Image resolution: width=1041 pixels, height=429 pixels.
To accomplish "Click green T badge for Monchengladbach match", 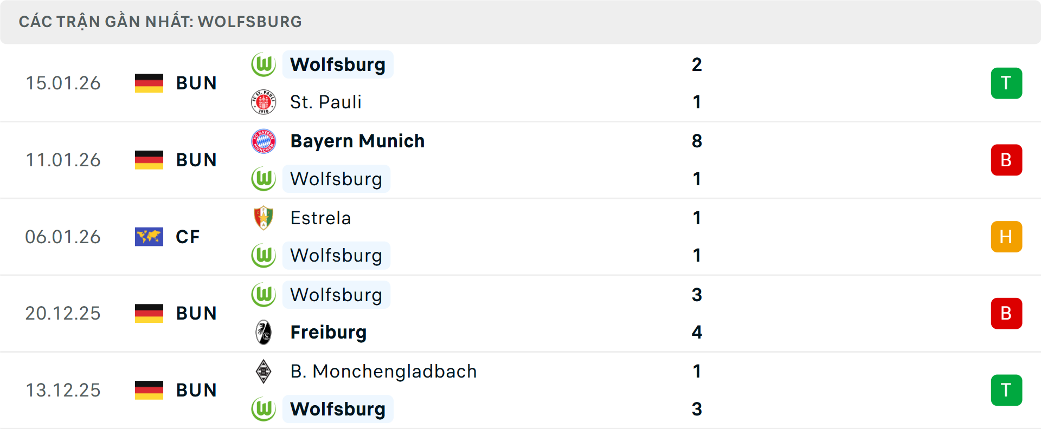I will pos(1006,390).
